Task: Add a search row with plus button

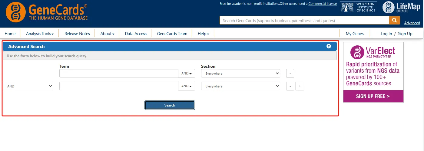Action: click(300, 86)
